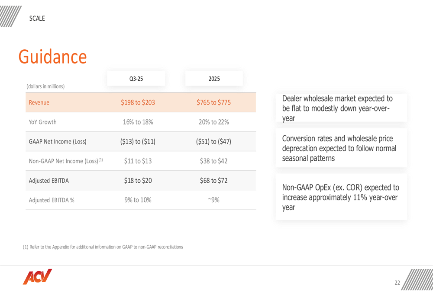Click the striped graphic near page number

(x=417, y=279)
